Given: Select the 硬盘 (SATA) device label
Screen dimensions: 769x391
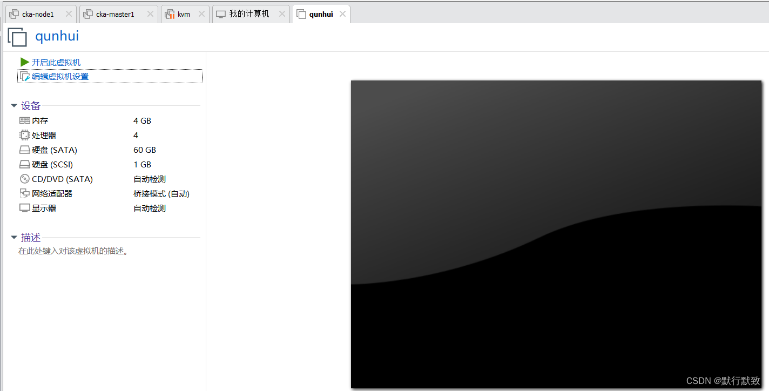Looking at the screenshot, I should [55, 150].
